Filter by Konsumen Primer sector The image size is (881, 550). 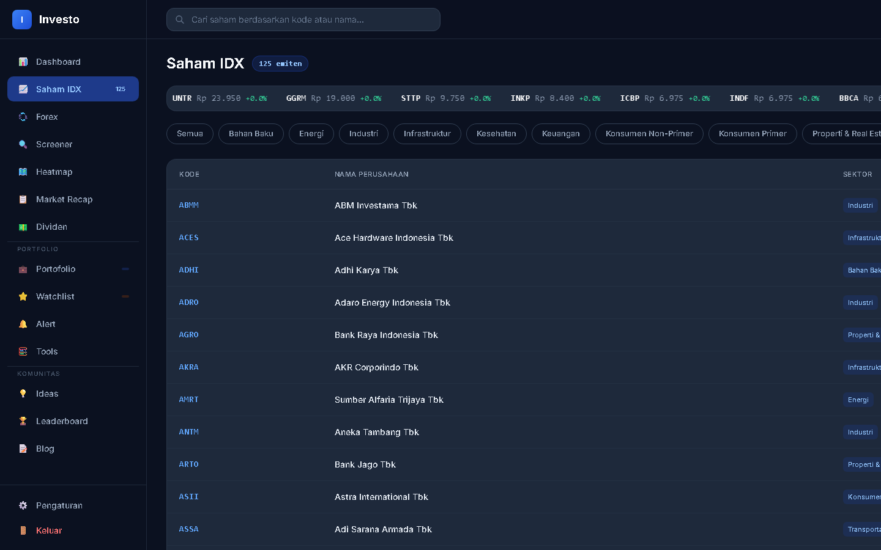753,134
